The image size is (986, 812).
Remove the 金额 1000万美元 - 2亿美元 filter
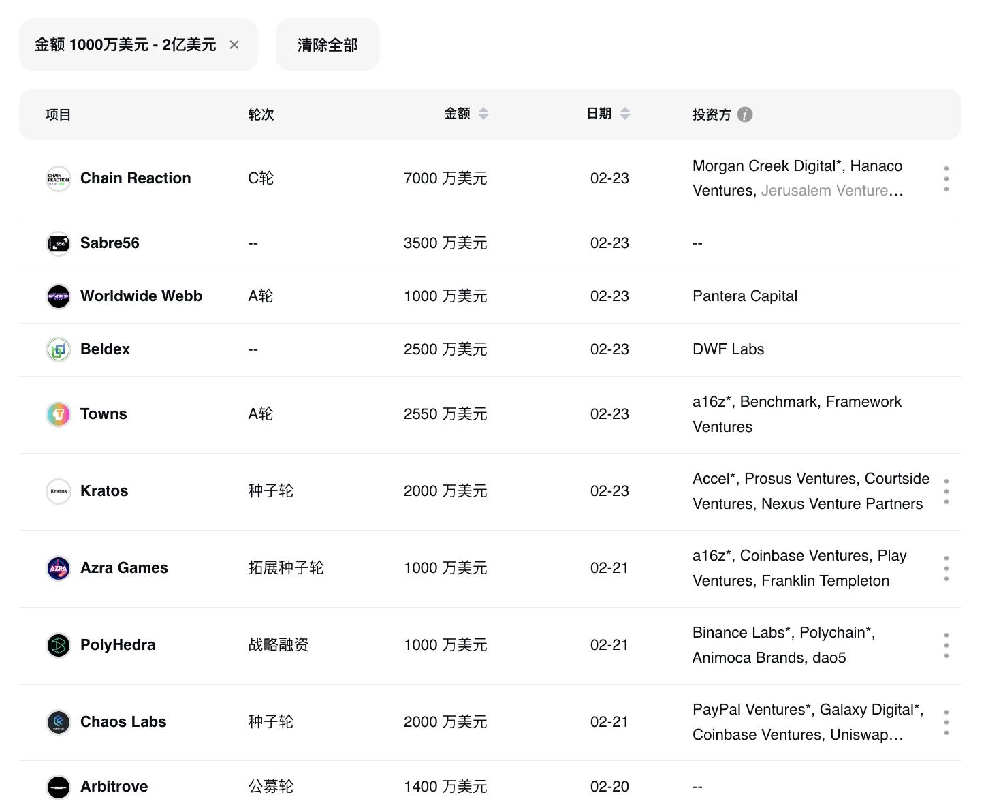pyautogui.click(x=234, y=45)
